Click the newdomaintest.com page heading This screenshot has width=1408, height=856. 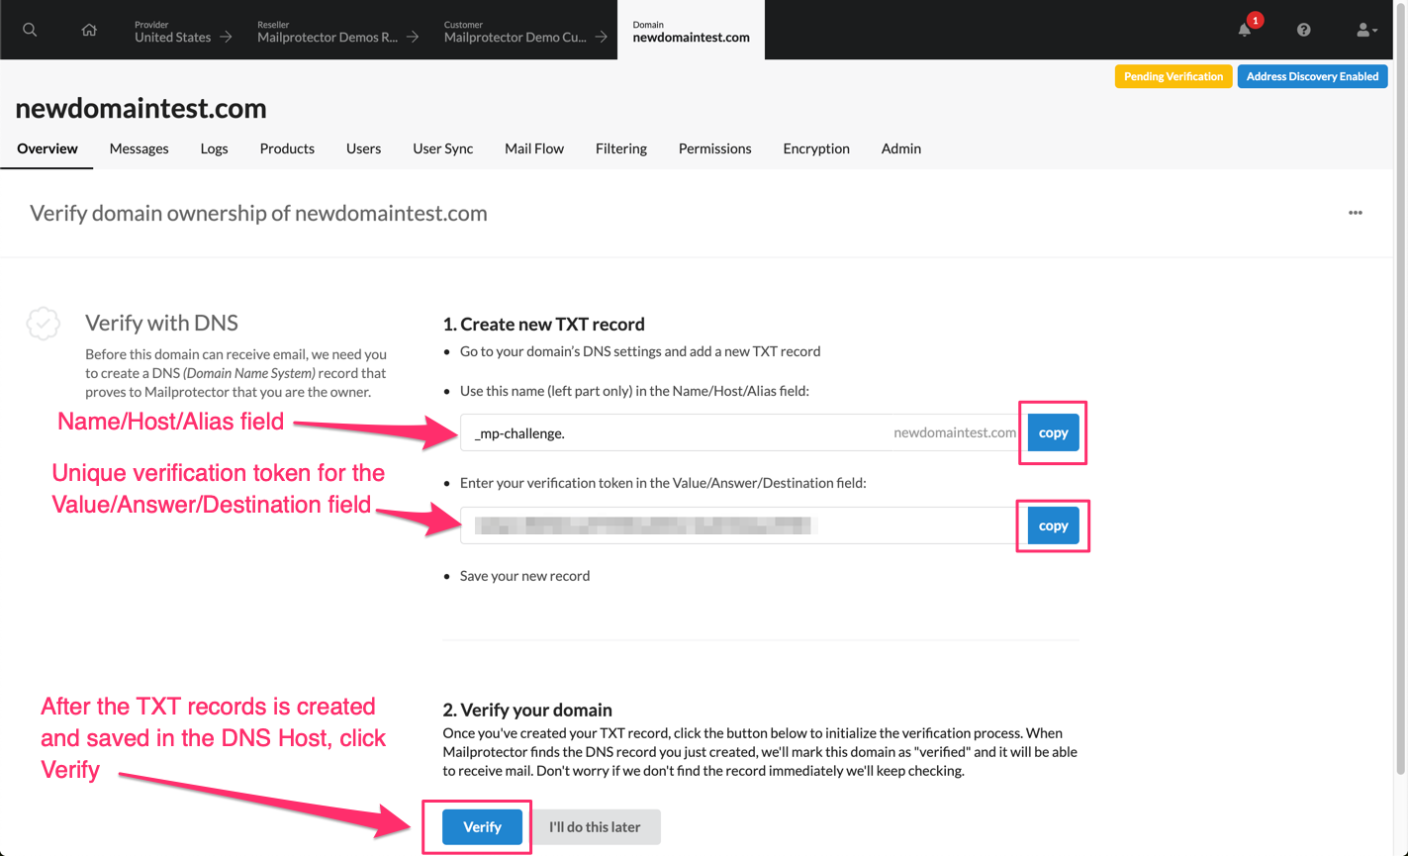pos(141,108)
